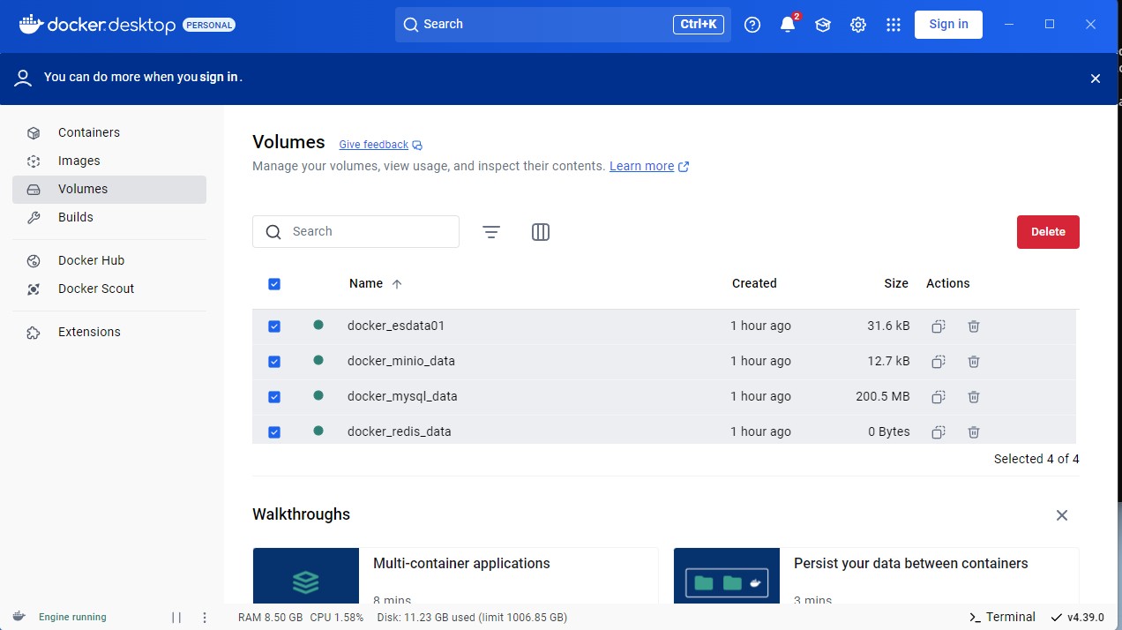Screen dimensions: 1122x630
Task: Open the docker_esdata01 volume name
Action: click(x=396, y=326)
